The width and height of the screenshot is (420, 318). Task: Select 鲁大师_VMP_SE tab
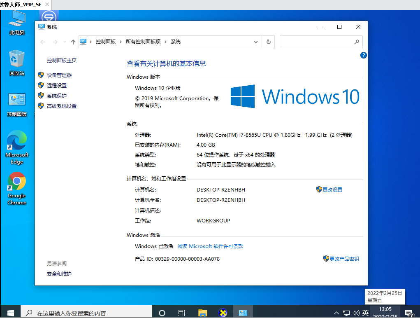21,5
